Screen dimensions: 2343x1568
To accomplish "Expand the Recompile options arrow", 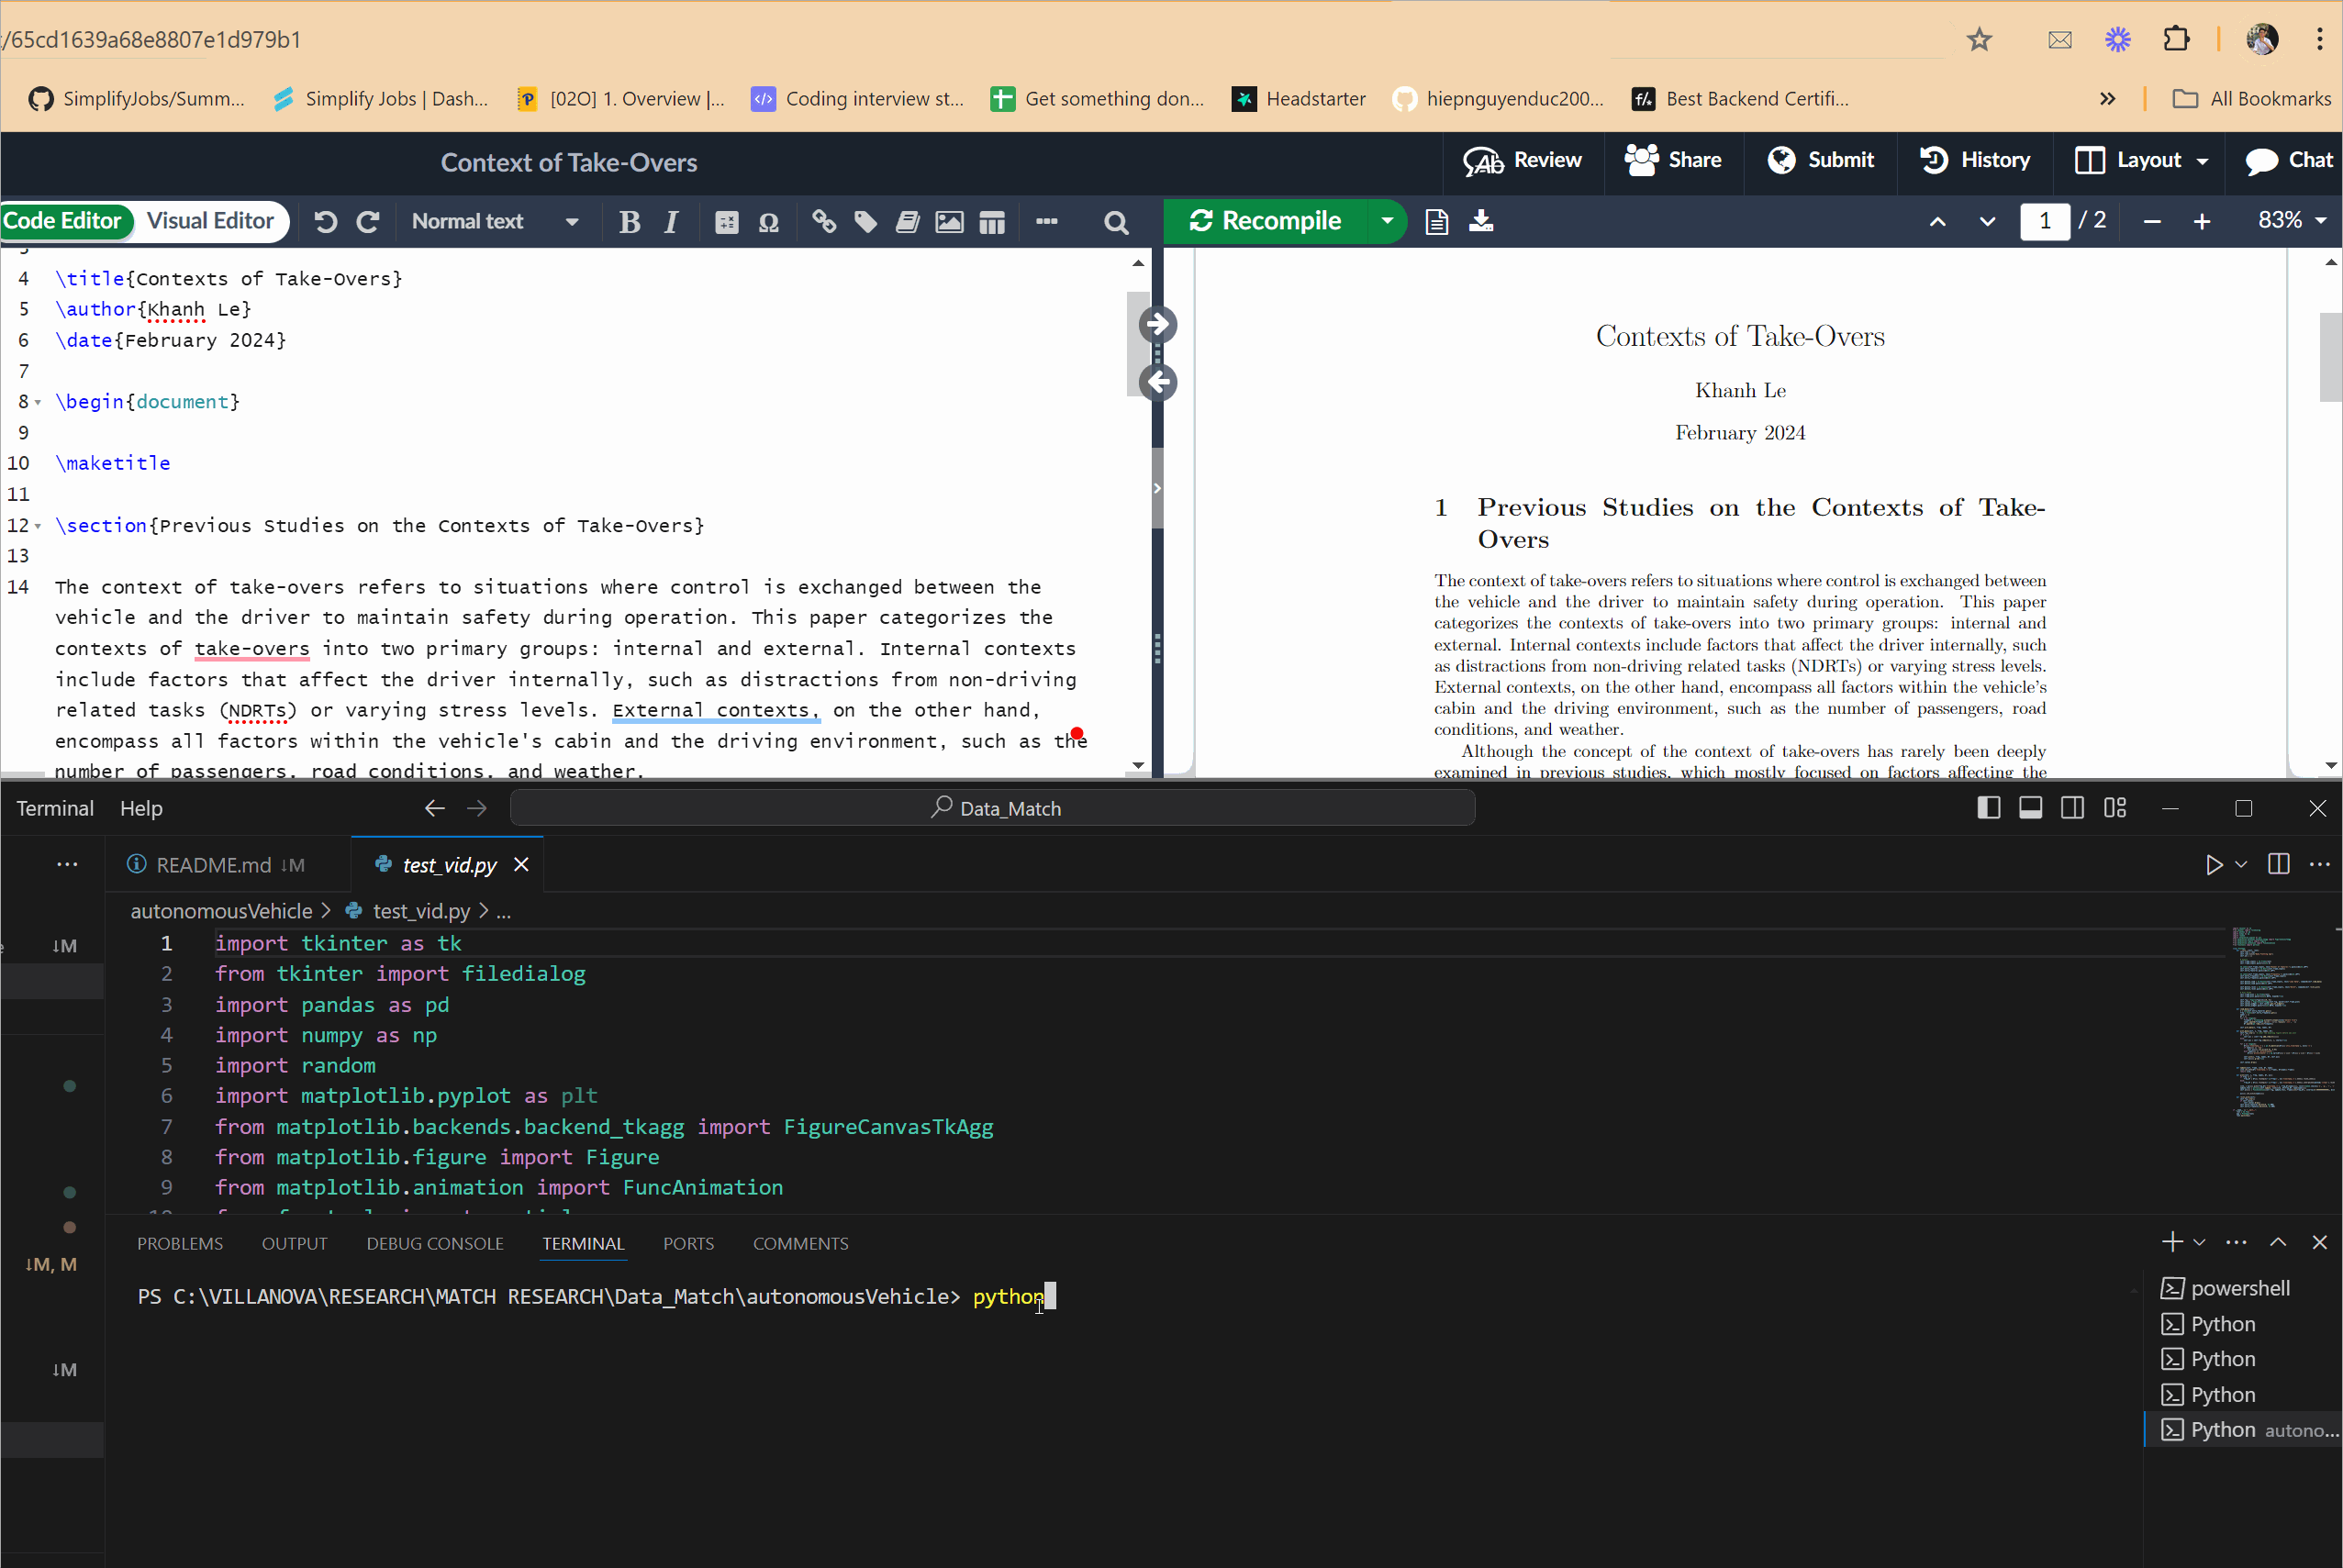I will pos(1387,221).
